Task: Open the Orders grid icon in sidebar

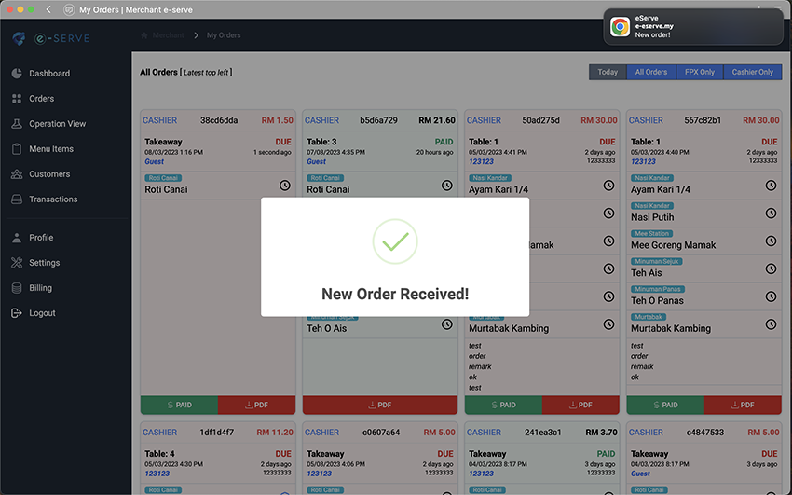Action: (x=17, y=99)
